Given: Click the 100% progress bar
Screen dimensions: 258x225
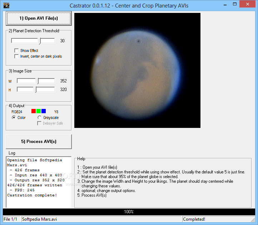Looking at the screenshot, I should tap(129, 212).
